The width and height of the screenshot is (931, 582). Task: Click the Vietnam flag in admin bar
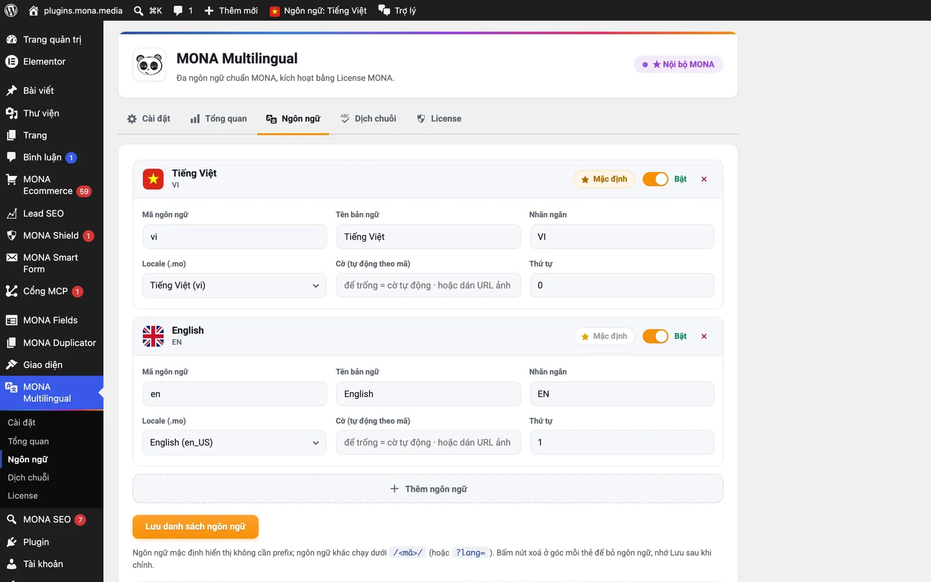275,11
